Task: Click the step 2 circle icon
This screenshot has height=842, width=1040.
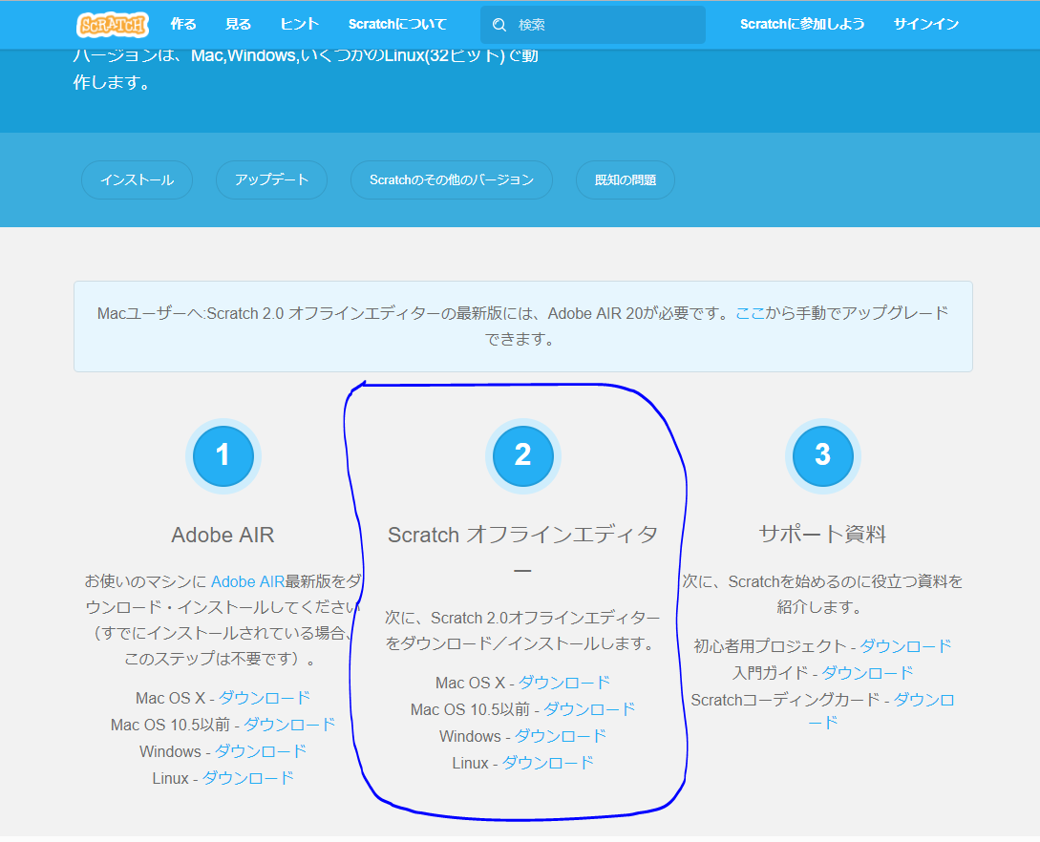Action: pyautogui.click(x=522, y=455)
